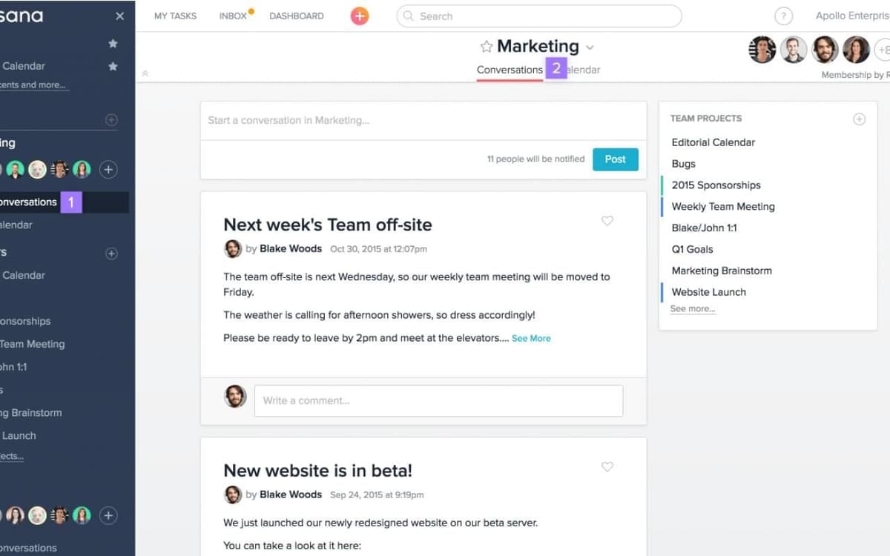Add a new team project with plus icon
890x556 pixels.
click(x=859, y=119)
